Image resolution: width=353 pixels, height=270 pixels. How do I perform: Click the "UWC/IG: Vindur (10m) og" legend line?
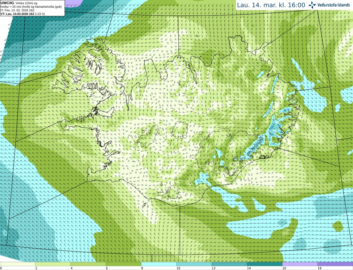click(x=19, y=3)
